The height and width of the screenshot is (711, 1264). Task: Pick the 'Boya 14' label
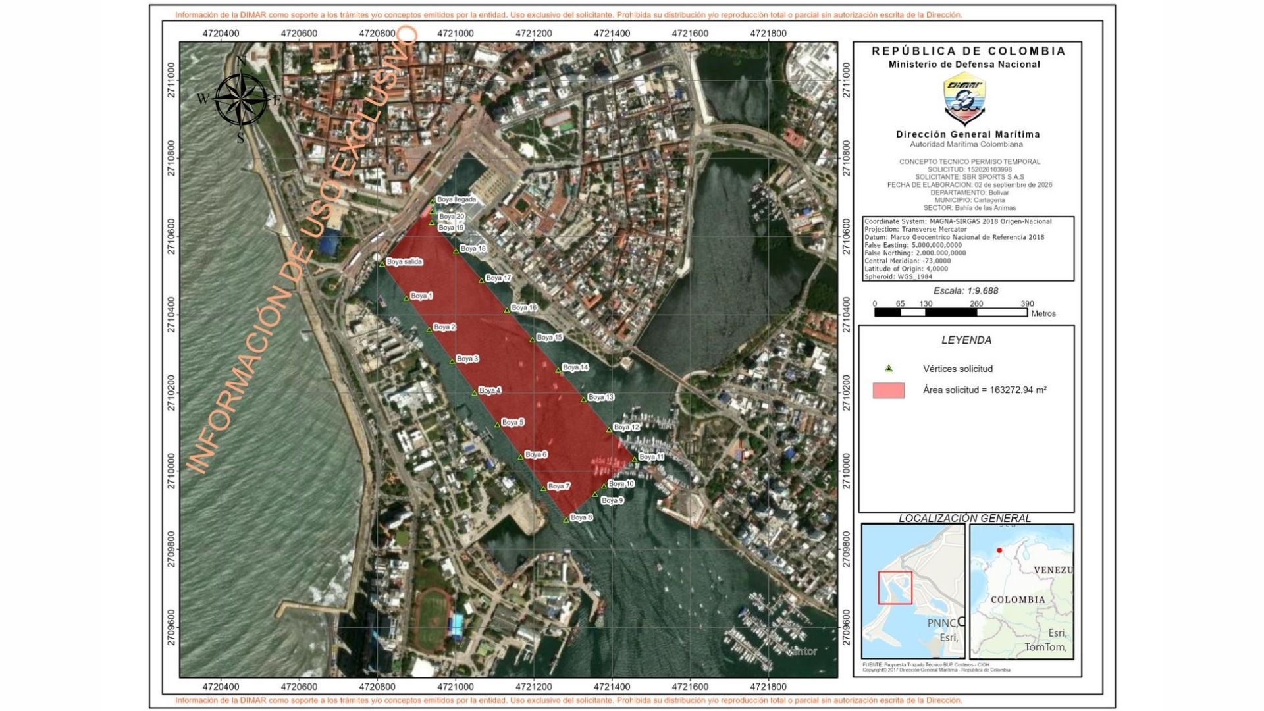click(x=575, y=368)
